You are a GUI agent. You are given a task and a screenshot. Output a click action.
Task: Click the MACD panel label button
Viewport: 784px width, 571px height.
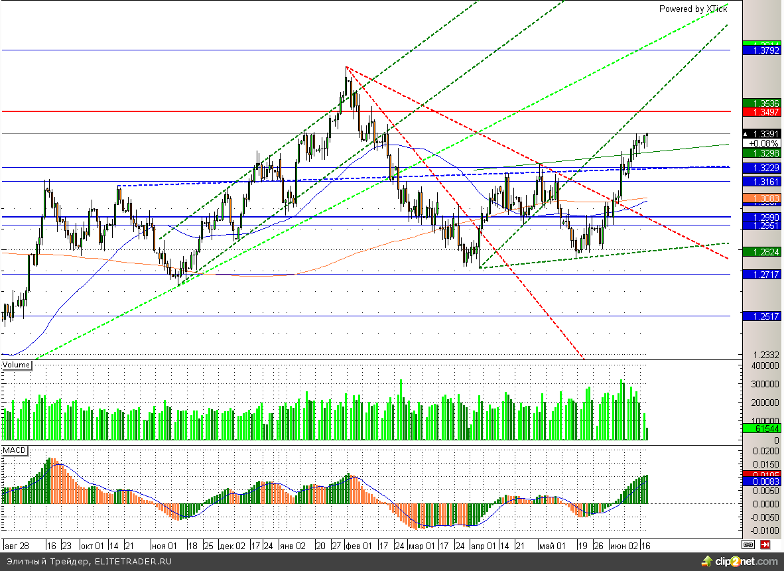(x=15, y=450)
